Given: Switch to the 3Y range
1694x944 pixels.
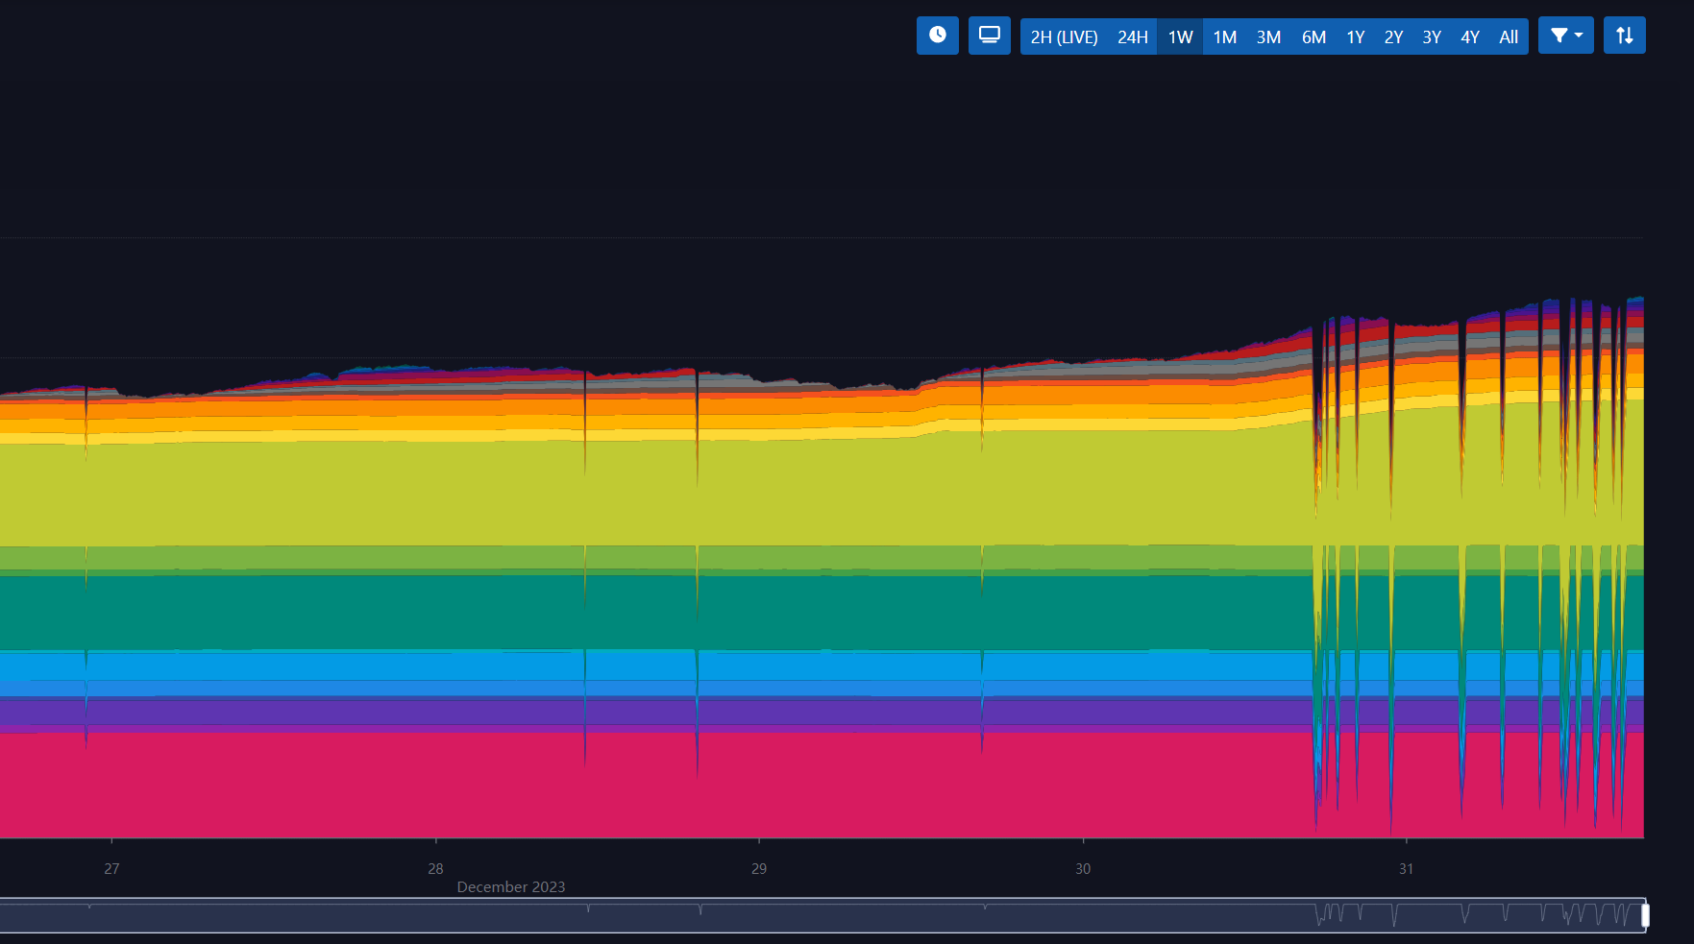Looking at the screenshot, I should coord(1432,37).
